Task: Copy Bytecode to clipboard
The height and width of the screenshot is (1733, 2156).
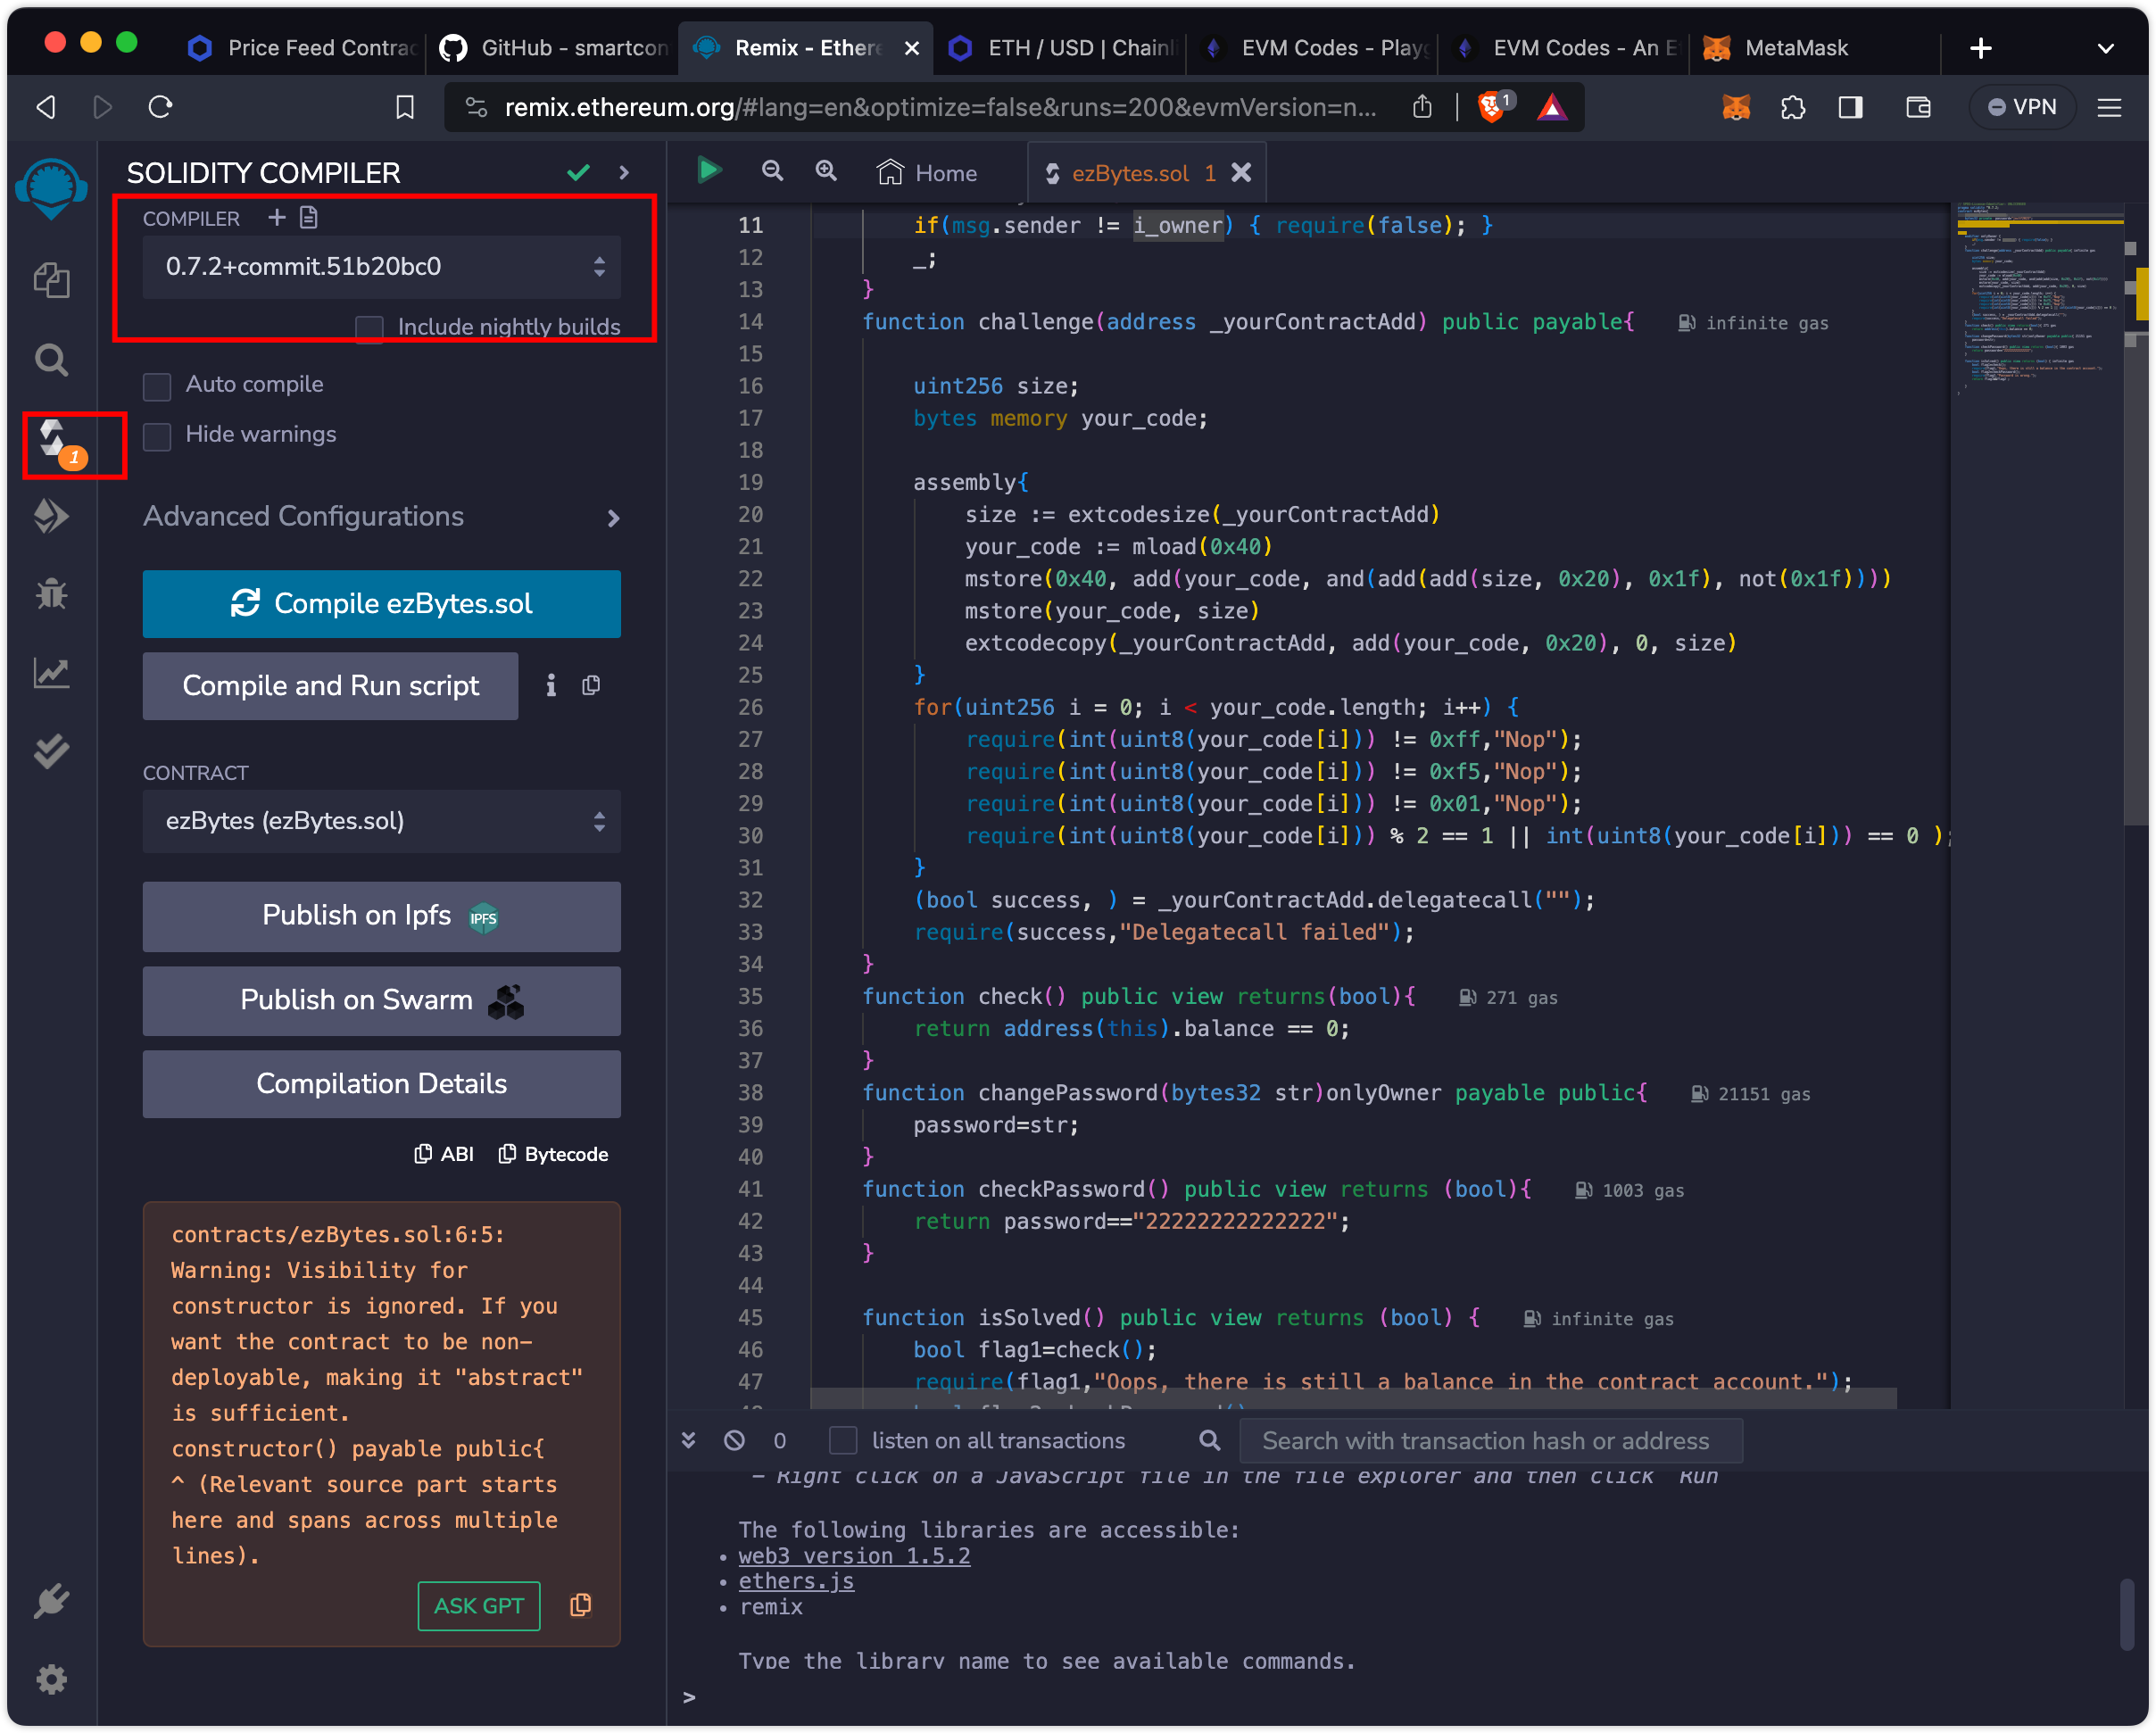Action: point(553,1154)
